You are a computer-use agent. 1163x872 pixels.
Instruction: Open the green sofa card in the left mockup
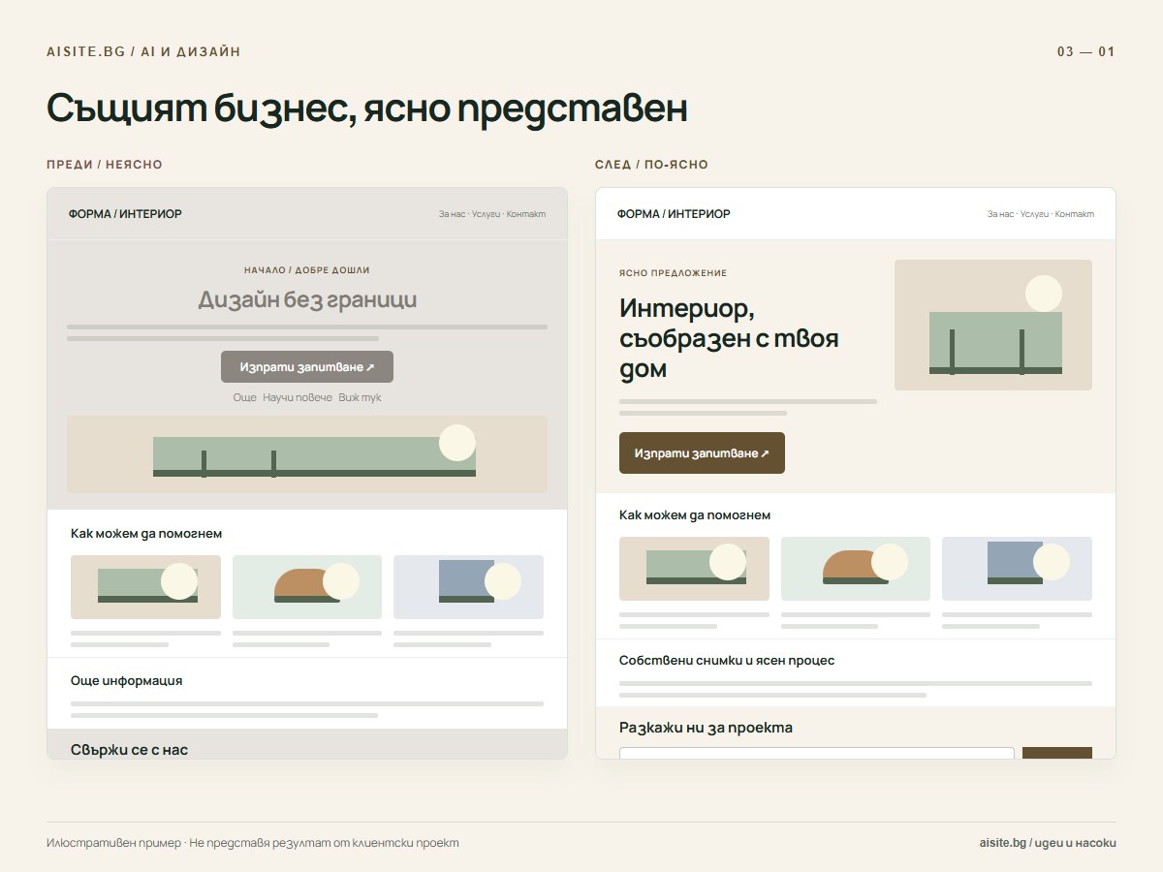145,587
